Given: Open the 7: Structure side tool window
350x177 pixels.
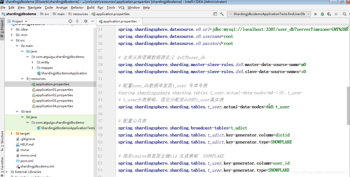Looking at the screenshot, I should 2,141.
